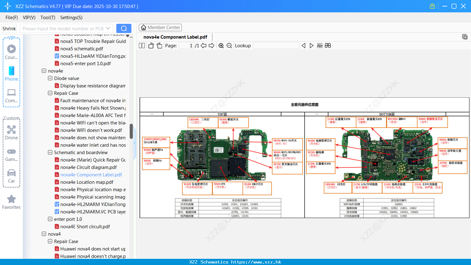The height and width of the screenshot is (265, 471).
Task: Collapse the nova4e Repair Case node
Action: (x=50, y=93)
